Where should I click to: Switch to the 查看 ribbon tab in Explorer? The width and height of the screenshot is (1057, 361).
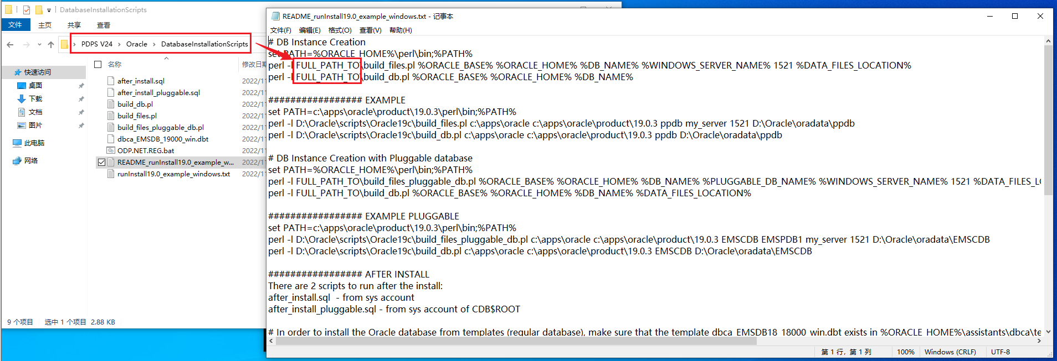(103, 25)
